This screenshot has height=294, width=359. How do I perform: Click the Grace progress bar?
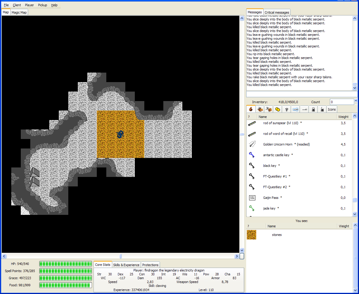tap(66, 278)
